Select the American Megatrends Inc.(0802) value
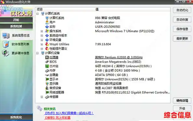The width and height of the screenshot is (193, 121). point(118,62)
